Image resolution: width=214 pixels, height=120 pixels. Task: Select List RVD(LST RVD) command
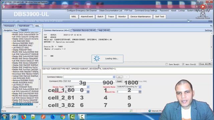(x=21, y=85)
